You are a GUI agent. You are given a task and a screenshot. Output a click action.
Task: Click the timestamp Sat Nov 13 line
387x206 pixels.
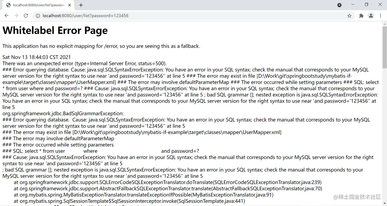37,57
